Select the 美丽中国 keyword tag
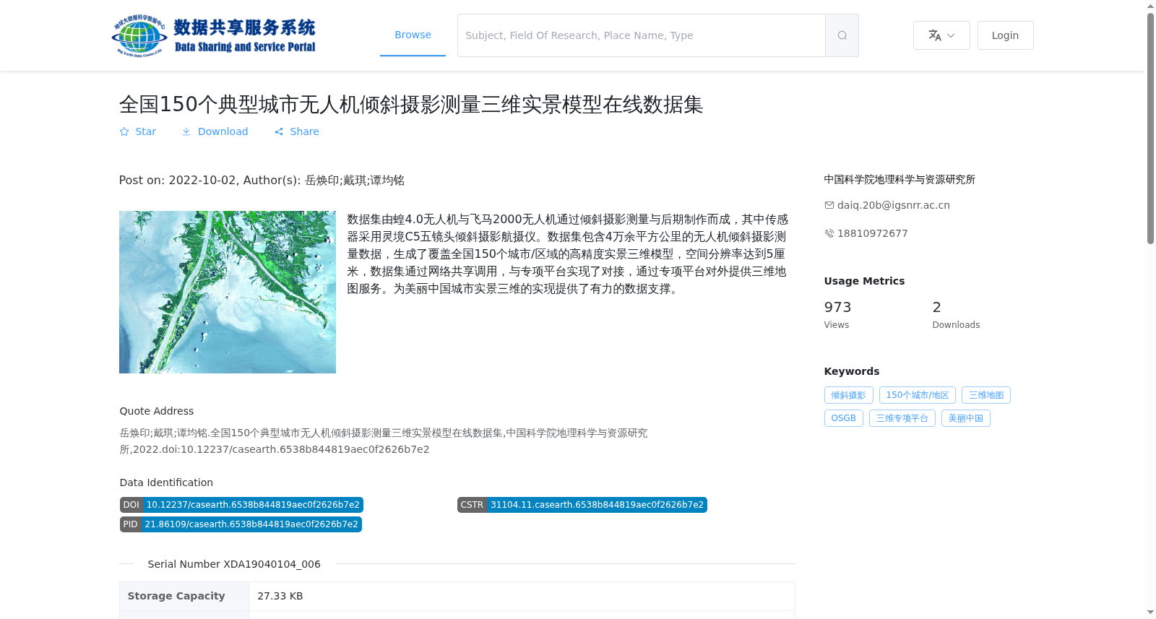 tap(965, 418)
